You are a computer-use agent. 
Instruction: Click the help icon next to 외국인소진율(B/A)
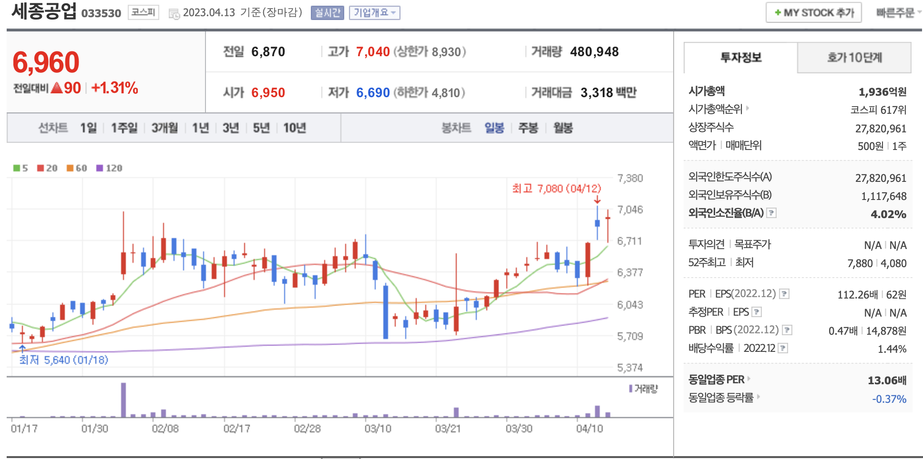[x=771, y=213]
